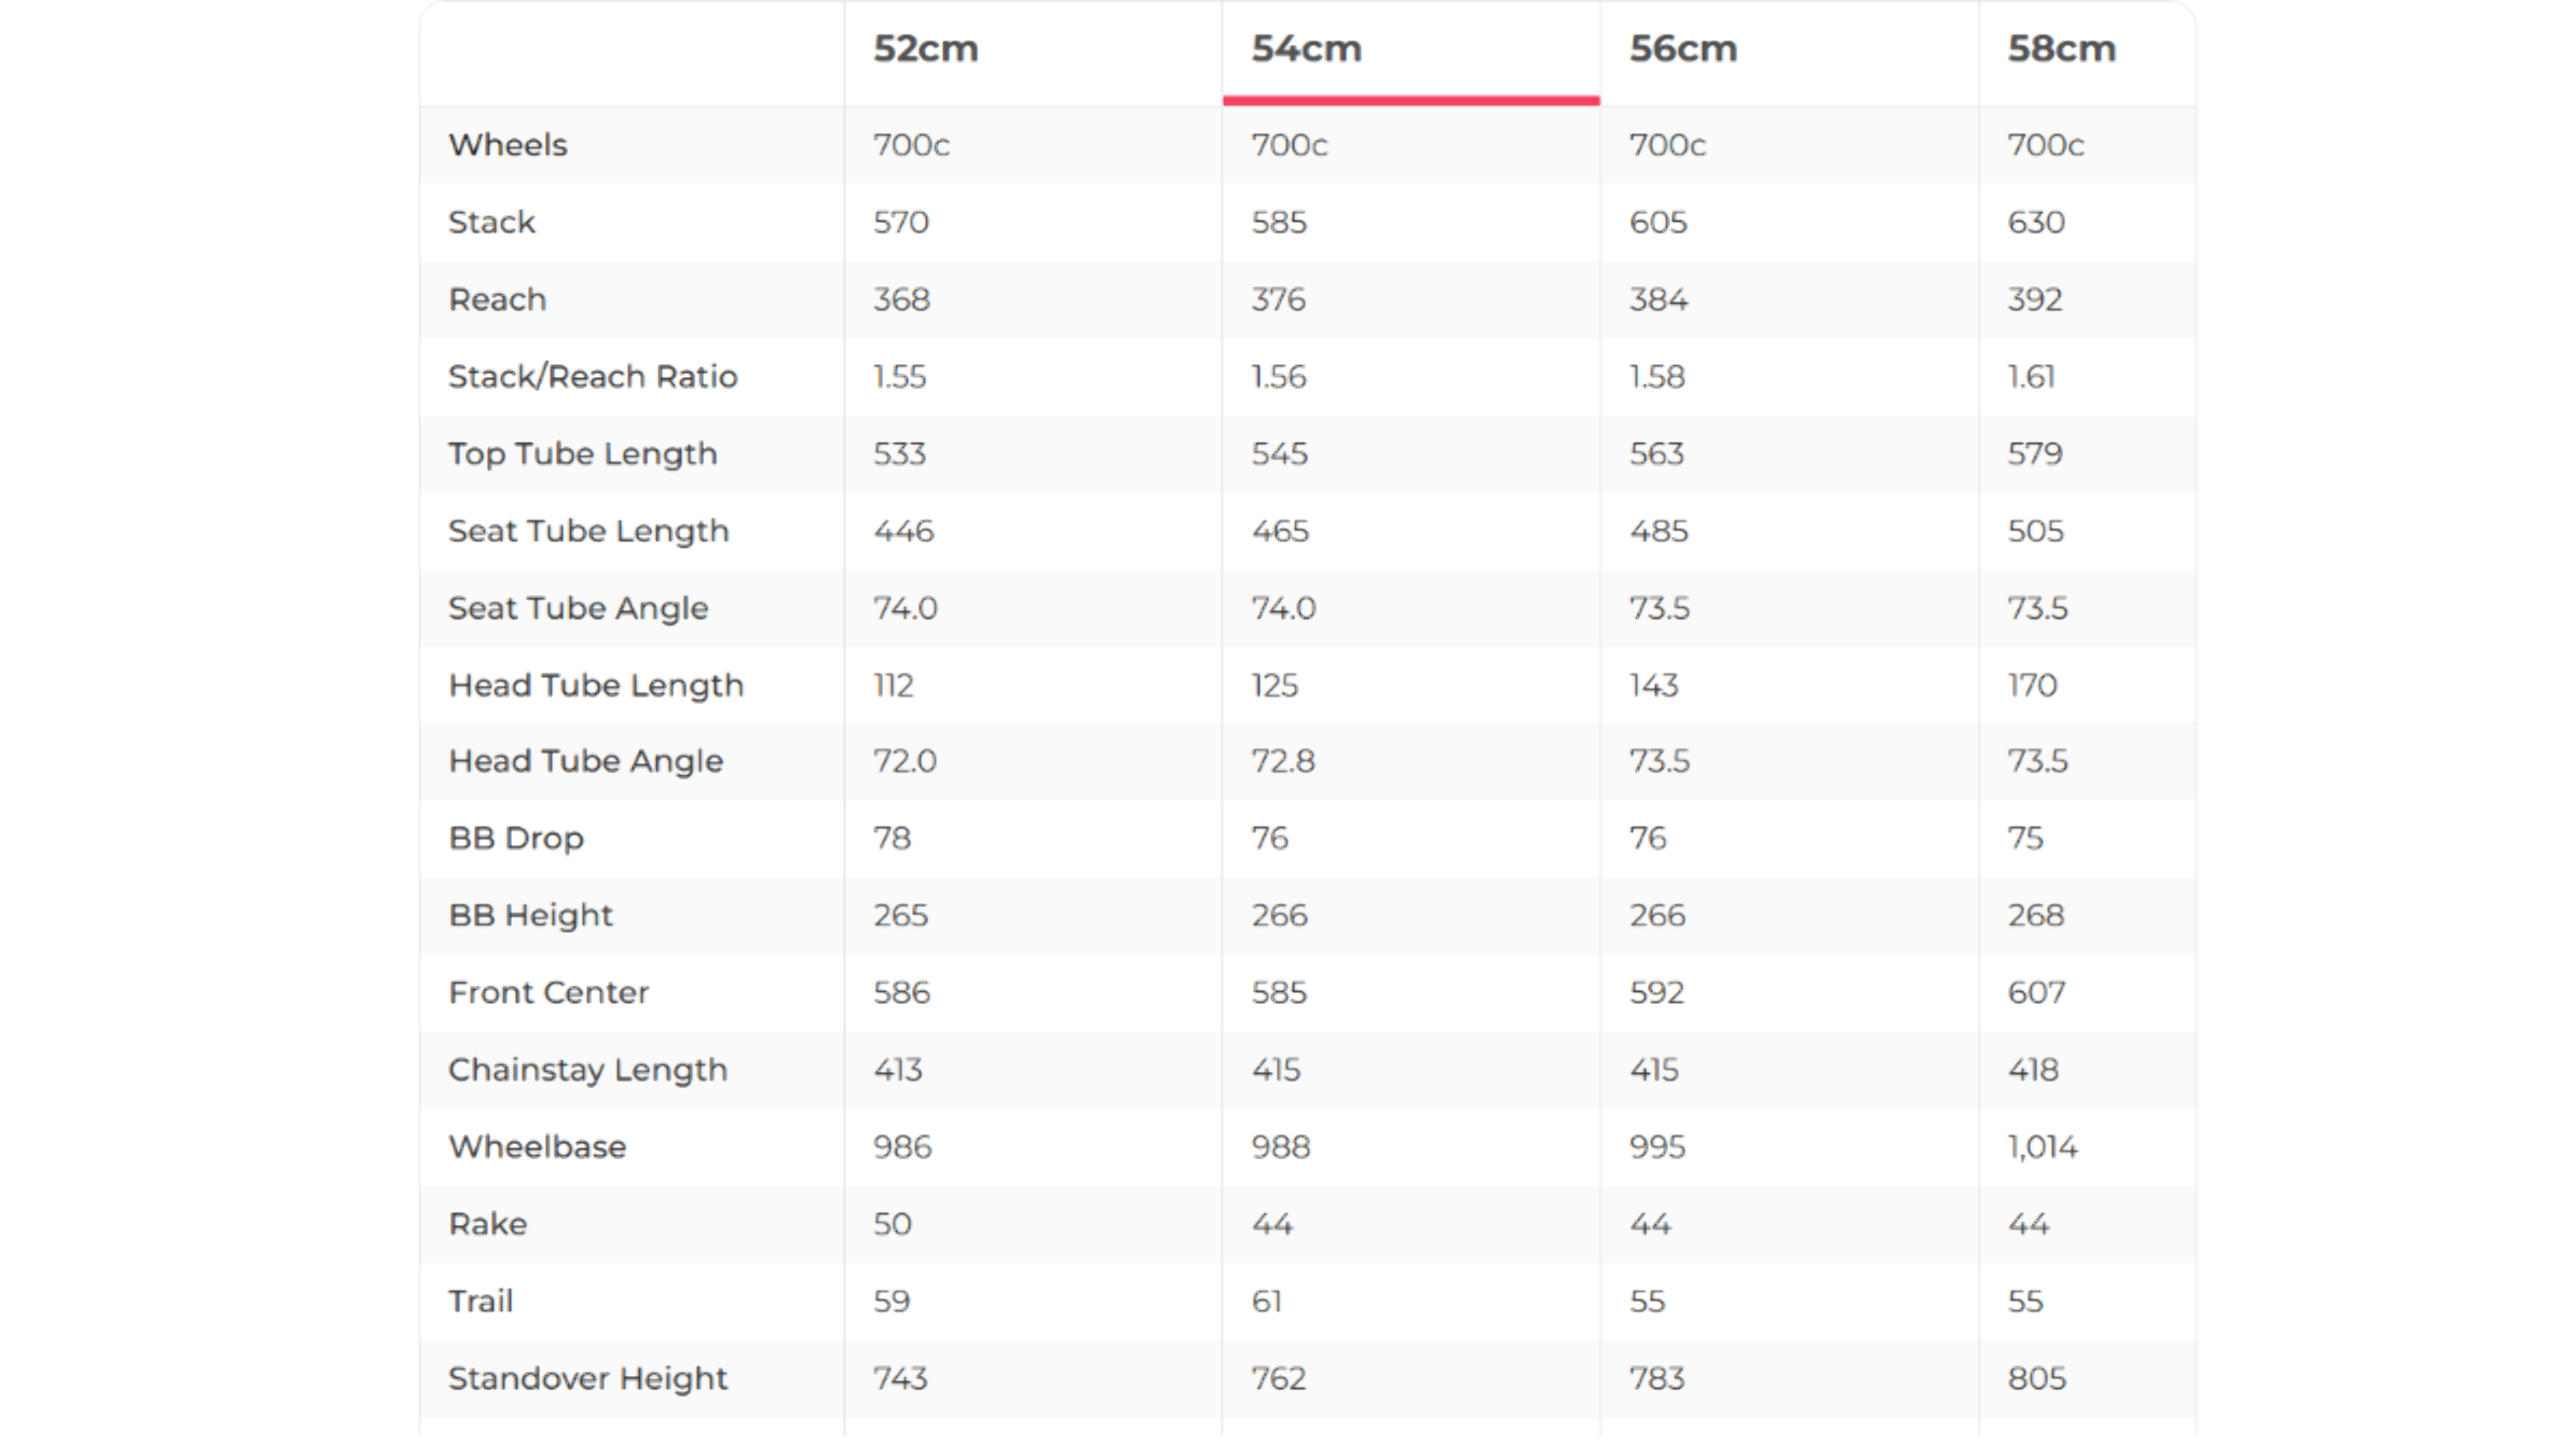This screenshot has height=1450, width=2576.
Task: Click the Standover Height row label
Action: tap(587, 1378)
